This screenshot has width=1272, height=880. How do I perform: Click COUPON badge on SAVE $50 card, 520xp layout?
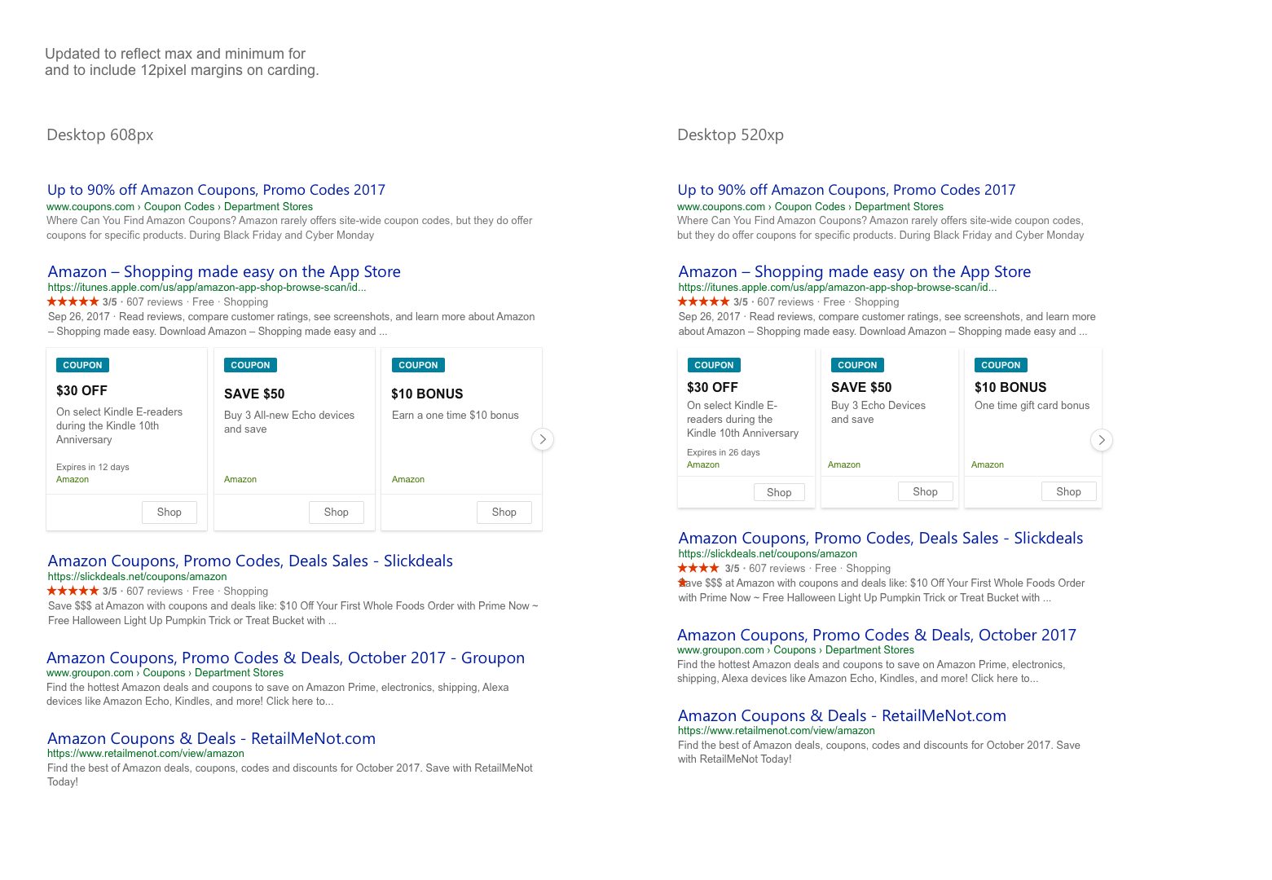(857, 365)
